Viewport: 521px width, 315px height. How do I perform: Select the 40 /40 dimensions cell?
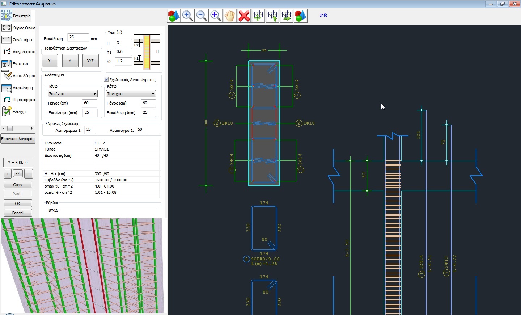tap(127, 155)
